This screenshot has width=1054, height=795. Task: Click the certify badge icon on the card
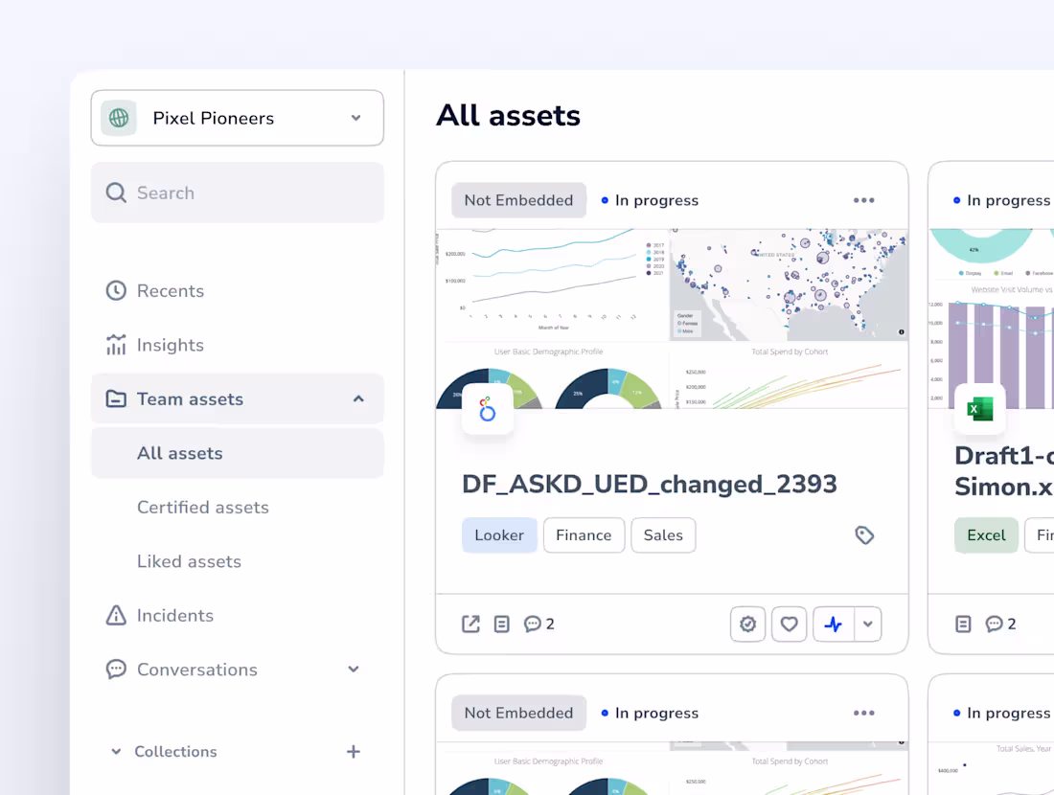pyautogui.click(x=747, y=624)
